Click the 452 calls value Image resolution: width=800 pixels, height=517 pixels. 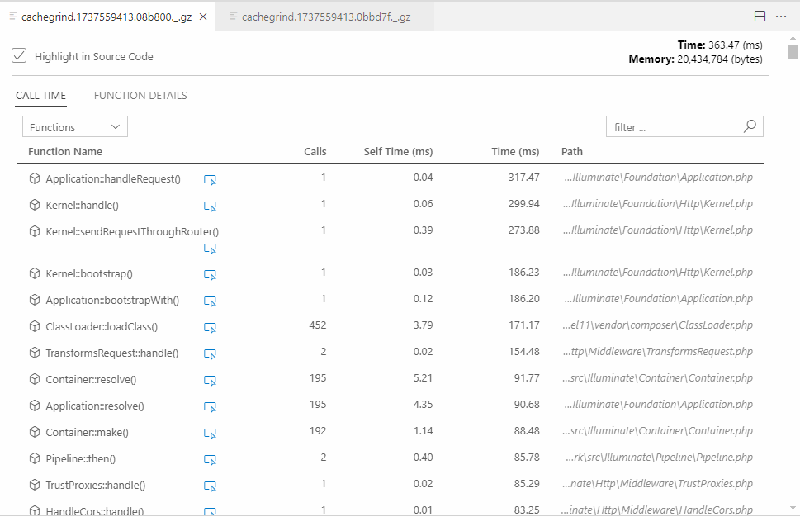click(x=317, y=325)
